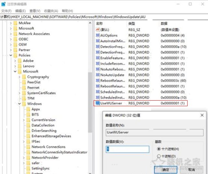Click the NoAutoReboo... DWORD icon
Image resolution: width=208 pixels, height=174 pixels.
[97, 69]
